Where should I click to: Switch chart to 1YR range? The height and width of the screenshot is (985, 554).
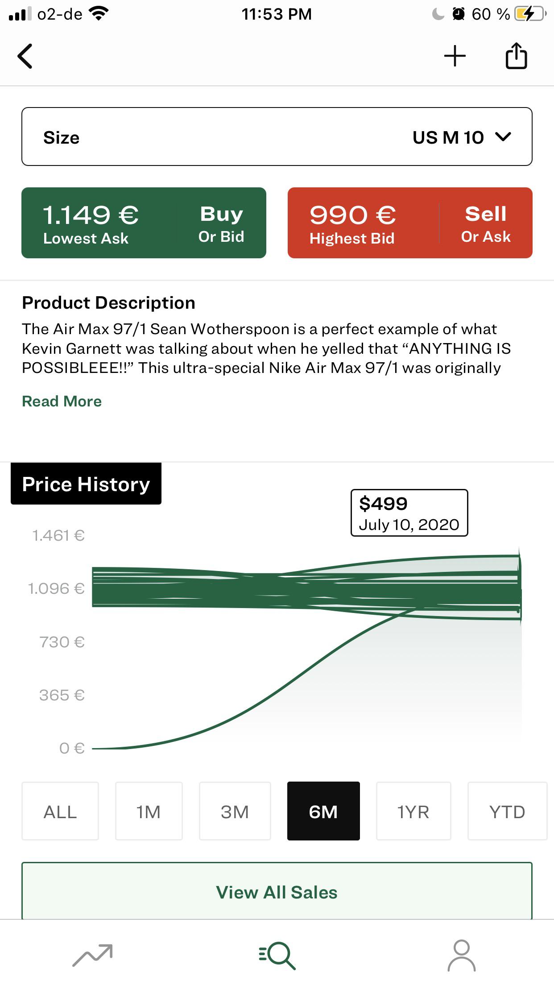point(413,811)
